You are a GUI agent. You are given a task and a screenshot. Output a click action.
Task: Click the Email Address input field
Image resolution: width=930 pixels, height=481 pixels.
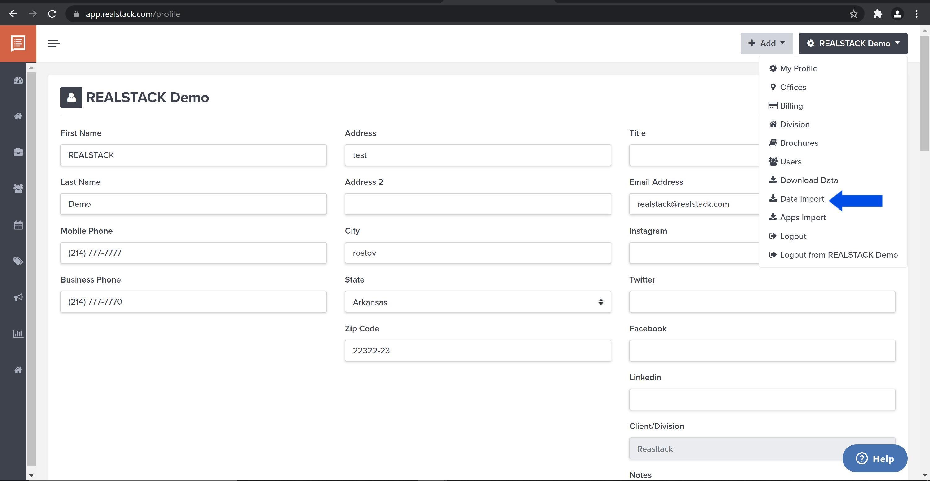693,204
